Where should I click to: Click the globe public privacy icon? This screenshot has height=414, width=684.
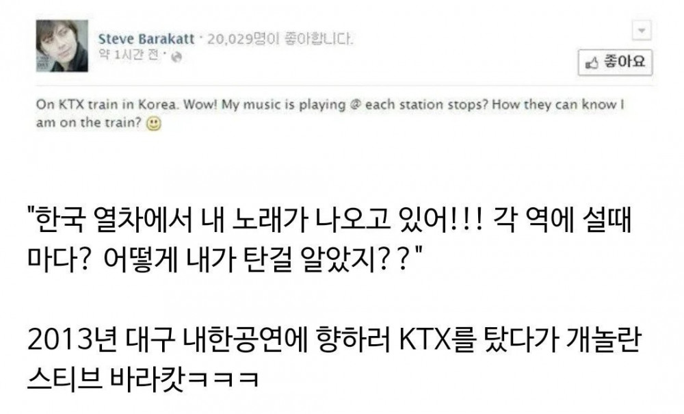click(x=176, y=57)
